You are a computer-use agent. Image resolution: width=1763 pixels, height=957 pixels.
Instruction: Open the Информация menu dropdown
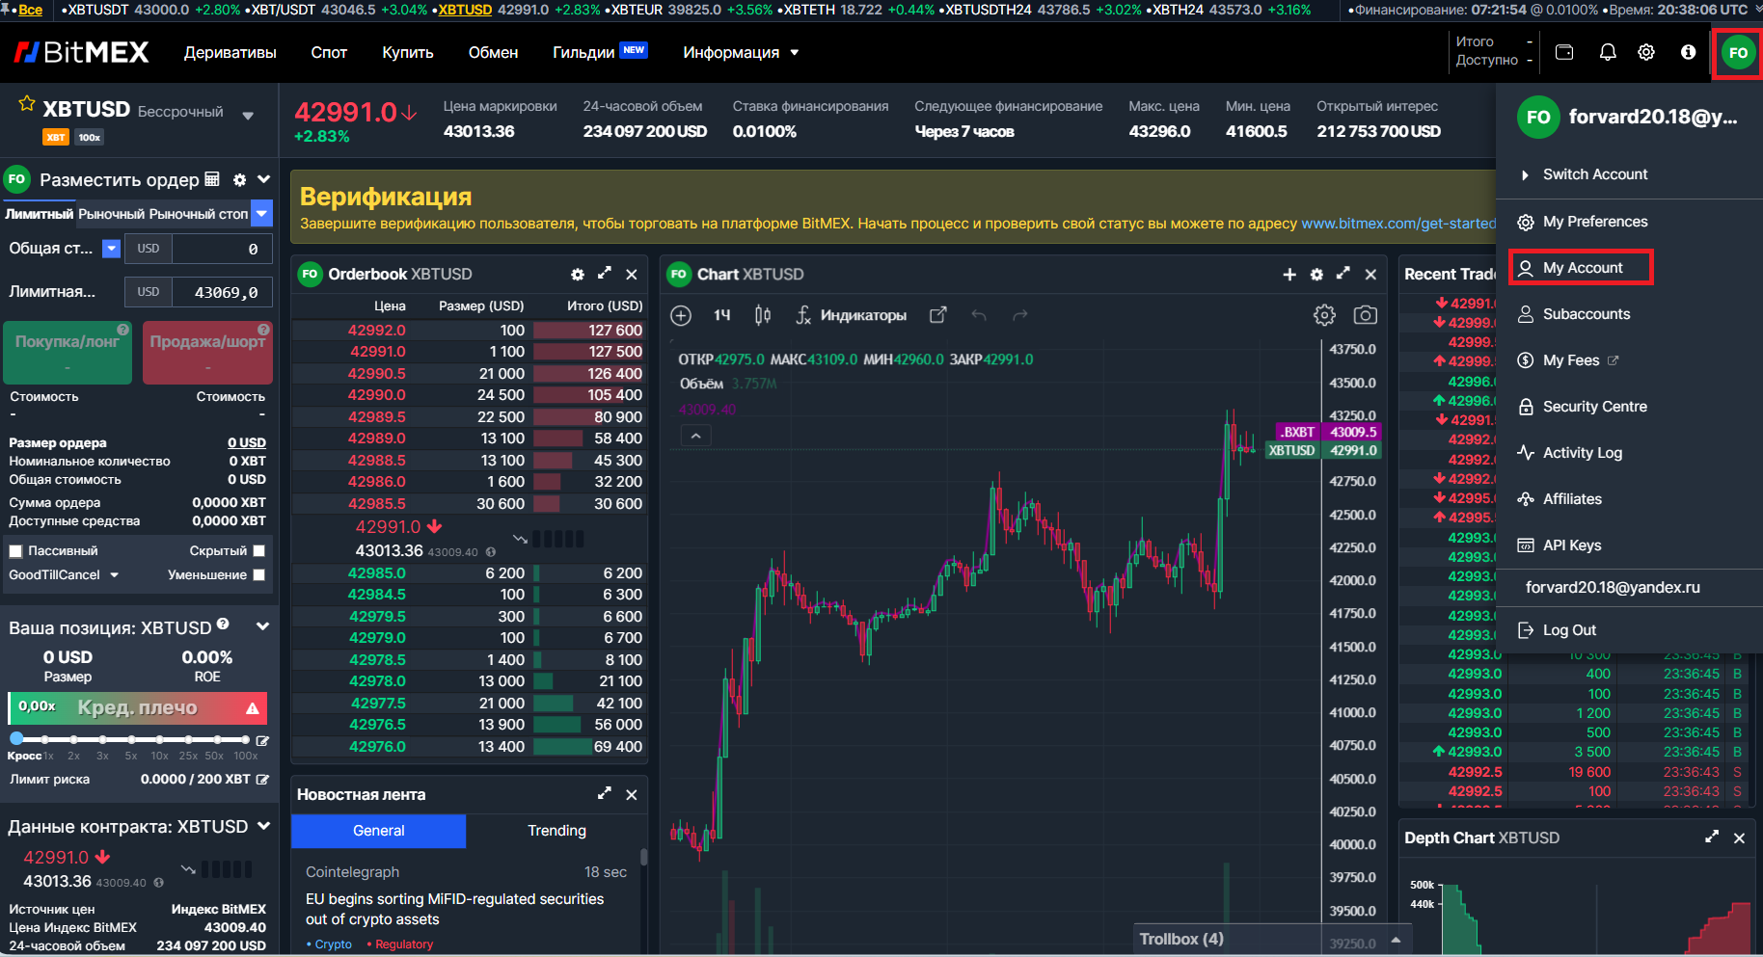tap(741, 52)
